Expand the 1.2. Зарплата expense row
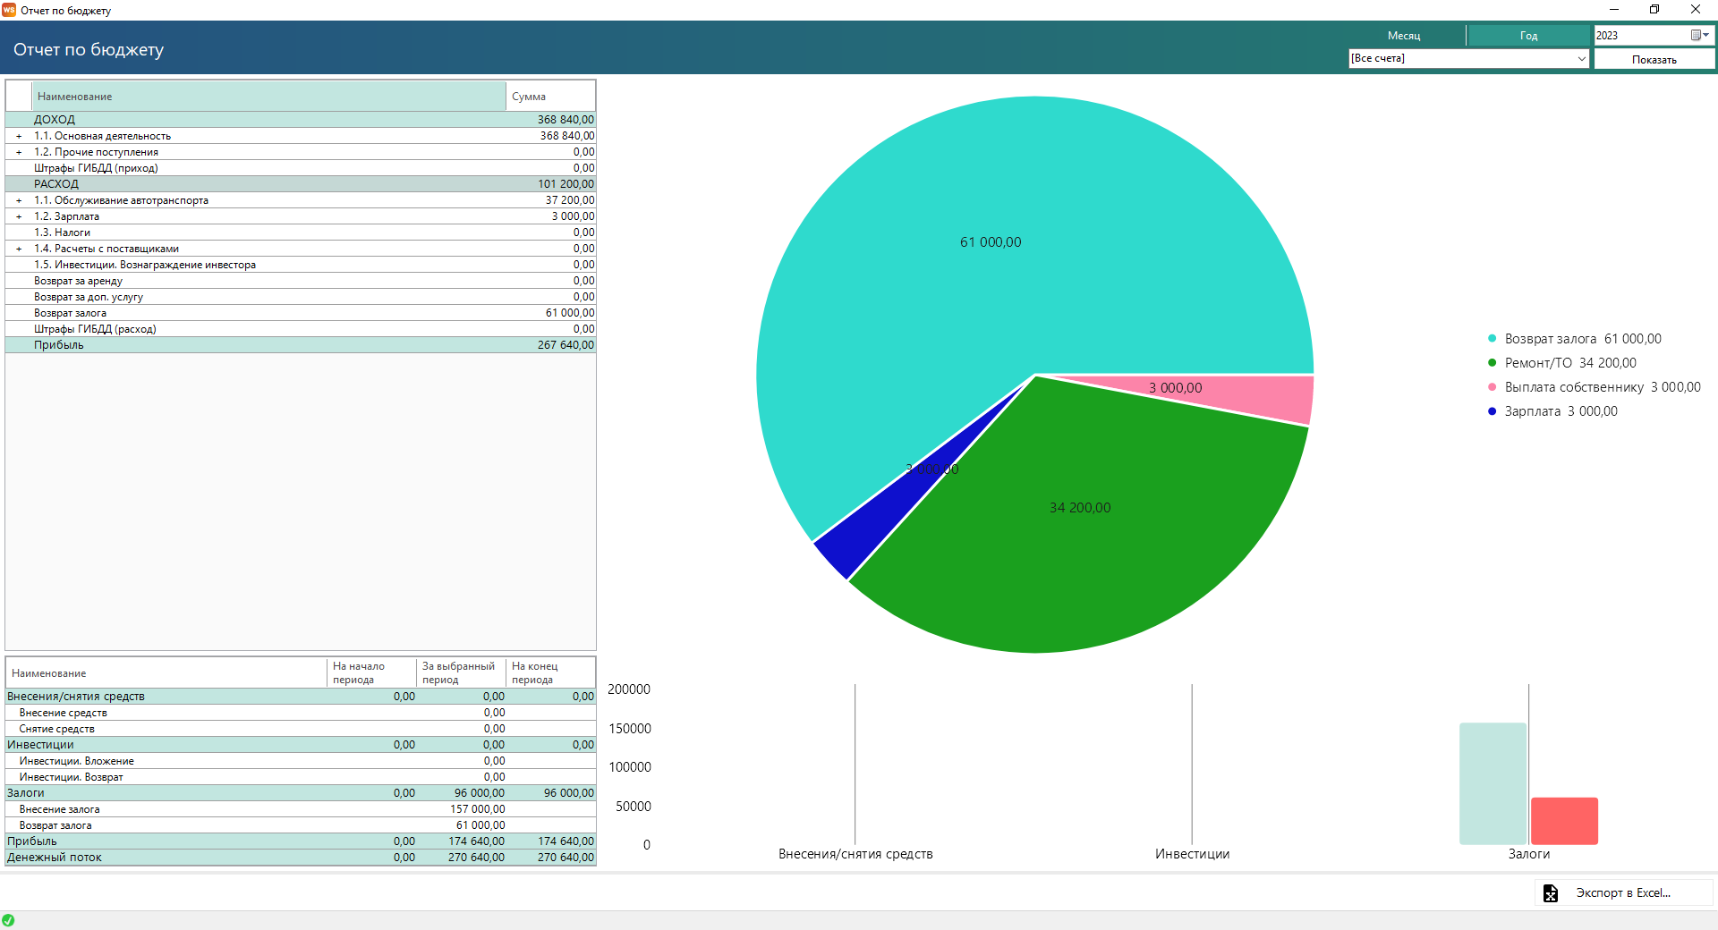This screenshot has width=1718, height=930. pyautogui.click(x=19, y=217)
